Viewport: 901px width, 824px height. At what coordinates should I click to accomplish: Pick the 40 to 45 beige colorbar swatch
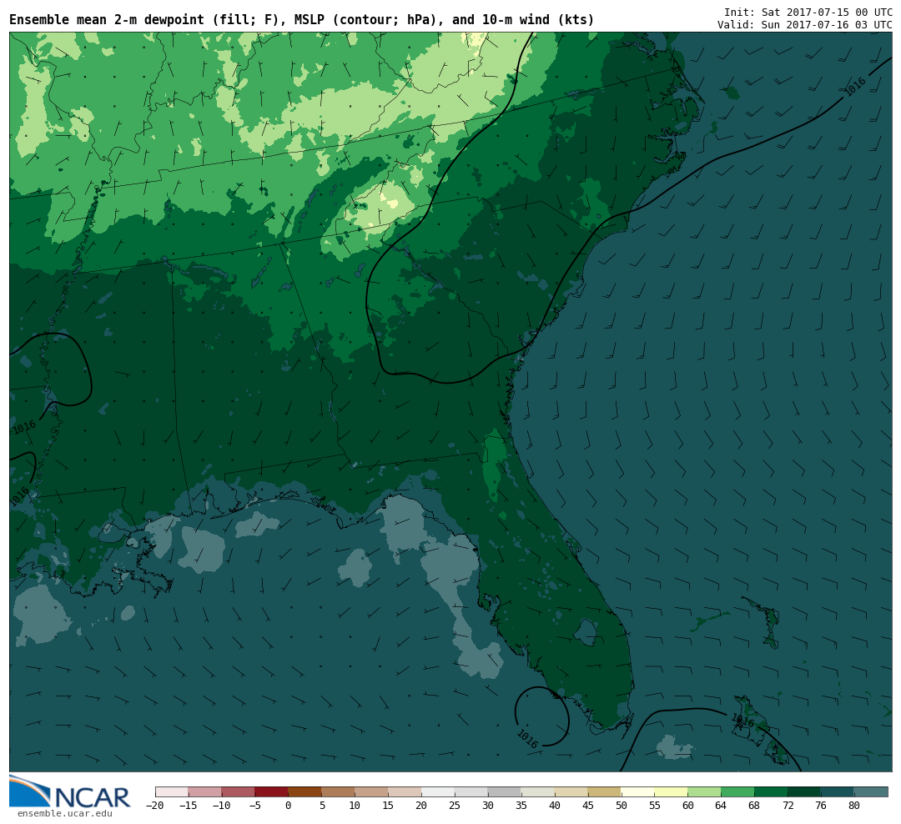click(571, 791)
